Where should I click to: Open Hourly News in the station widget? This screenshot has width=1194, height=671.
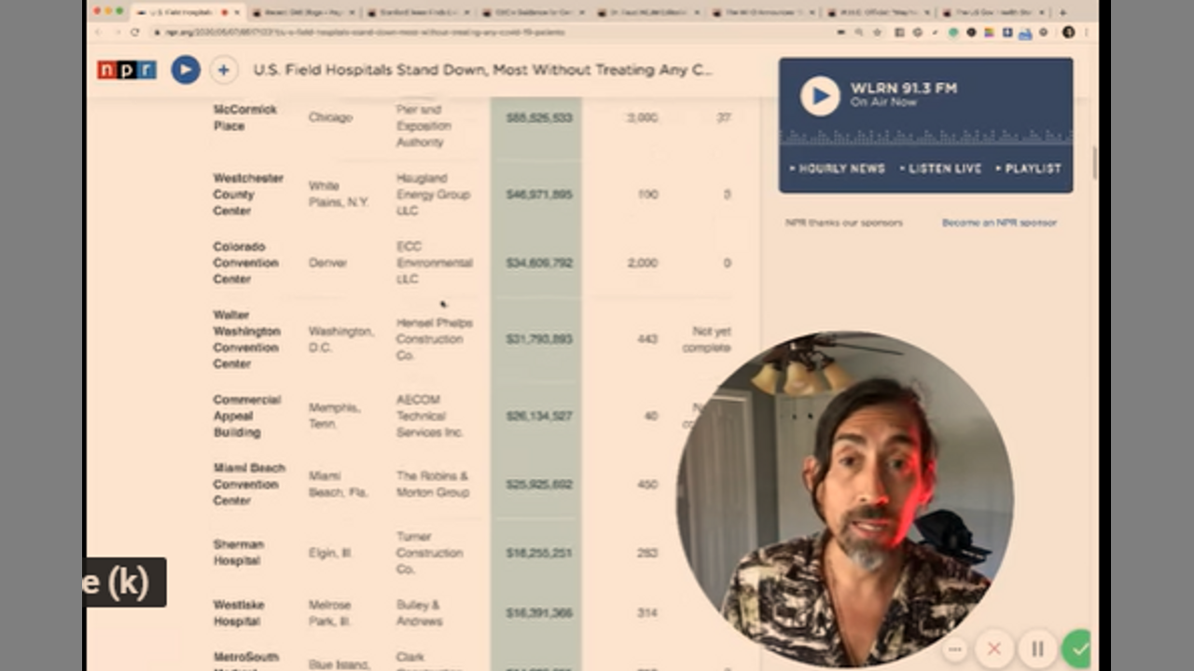[838, 169]
